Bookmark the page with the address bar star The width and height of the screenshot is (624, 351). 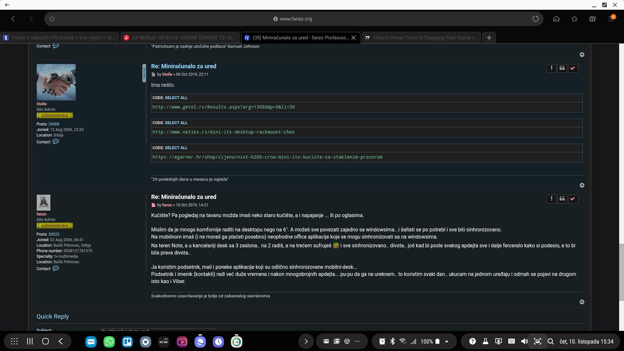click(x=52, y=19)
